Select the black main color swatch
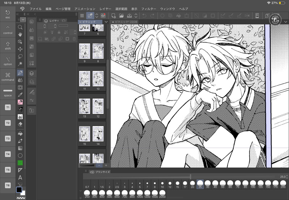This screenshot has width=289, height=200. click(19, 190)
